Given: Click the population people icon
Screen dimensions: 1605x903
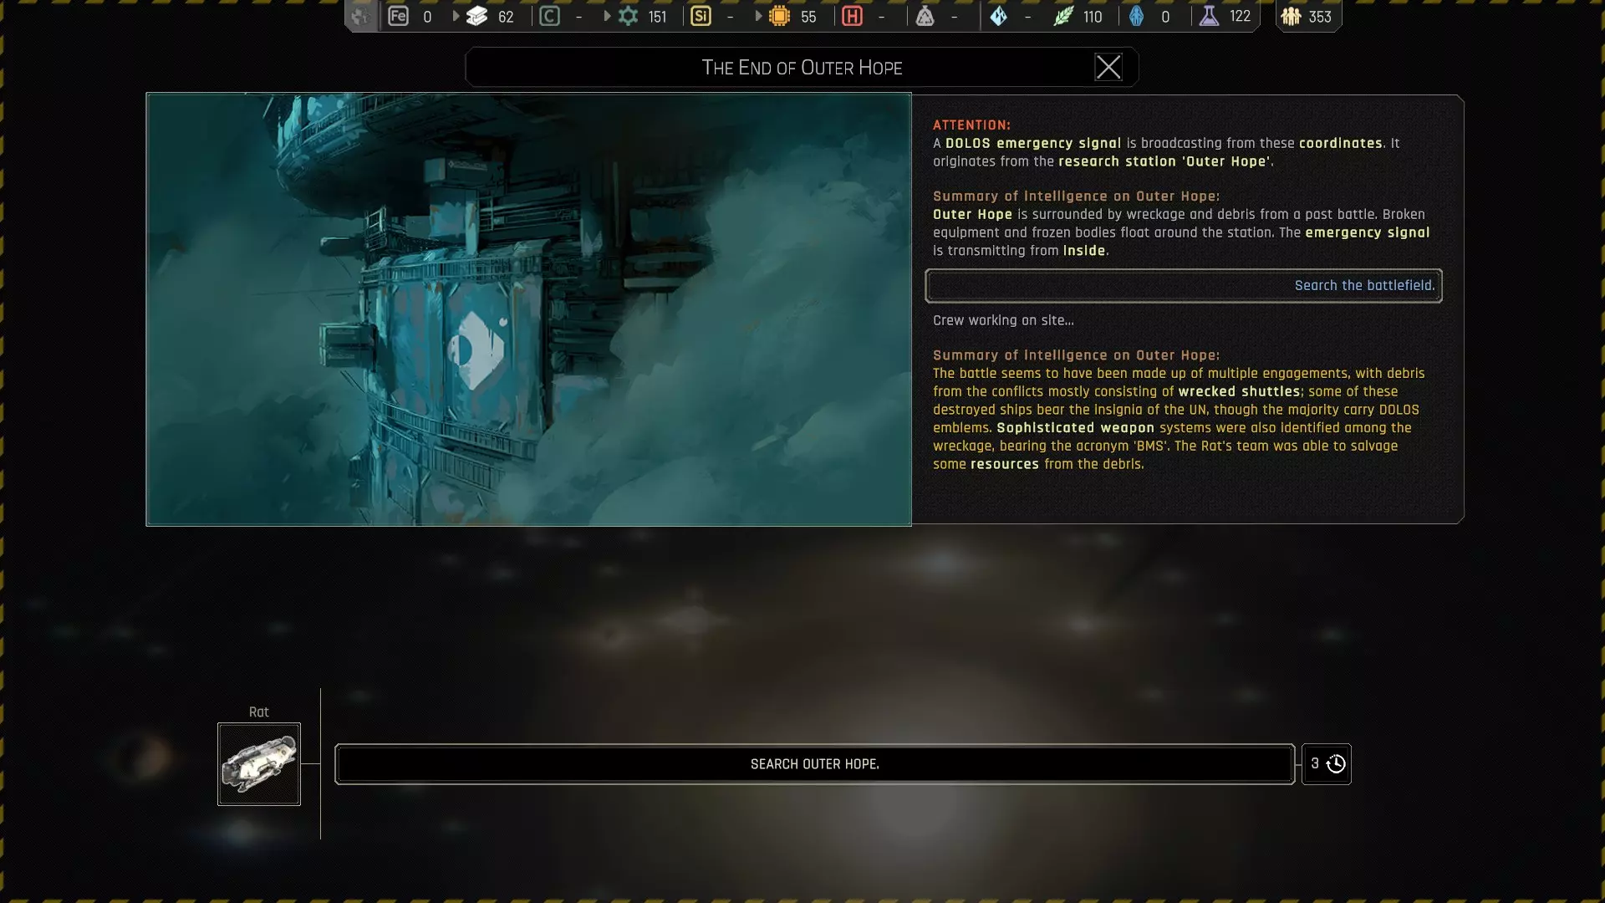Looking at the screenshot, I should click(x=1291, y=16).
